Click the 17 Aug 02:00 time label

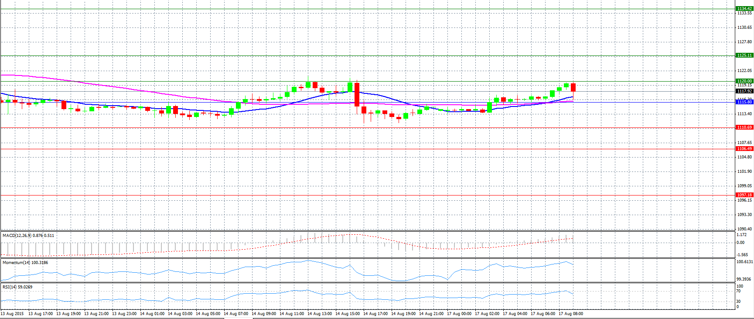coord(487,314)
